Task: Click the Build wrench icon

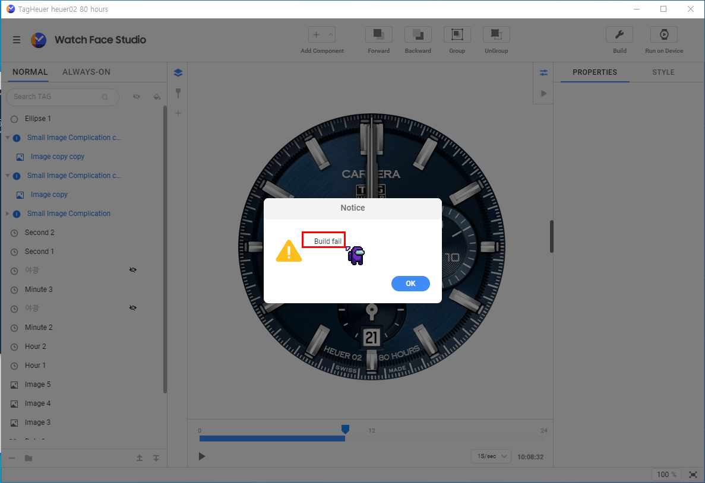Action: pos(619,34)
